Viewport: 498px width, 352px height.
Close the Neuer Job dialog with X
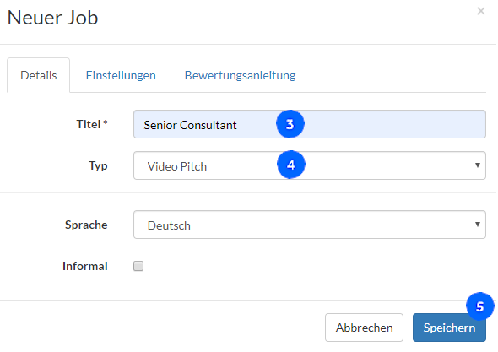pyautogui.click(x=480, y=11)
